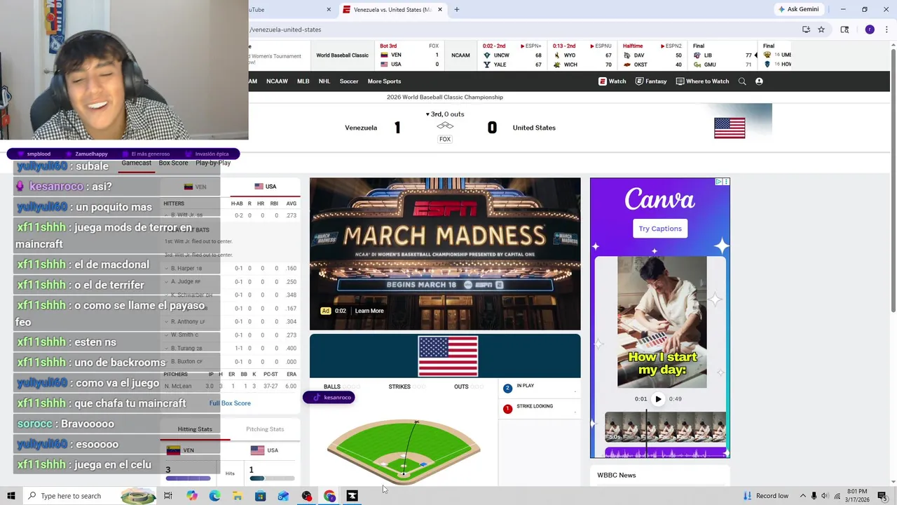Switch to the Gamecast tab

click(x=136, y=163)
